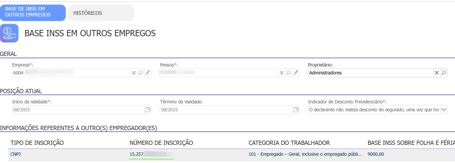The width and height of the screenshot is (455, 163).
Task: Switch to the Históricos tab
Action: coord(101,13)
